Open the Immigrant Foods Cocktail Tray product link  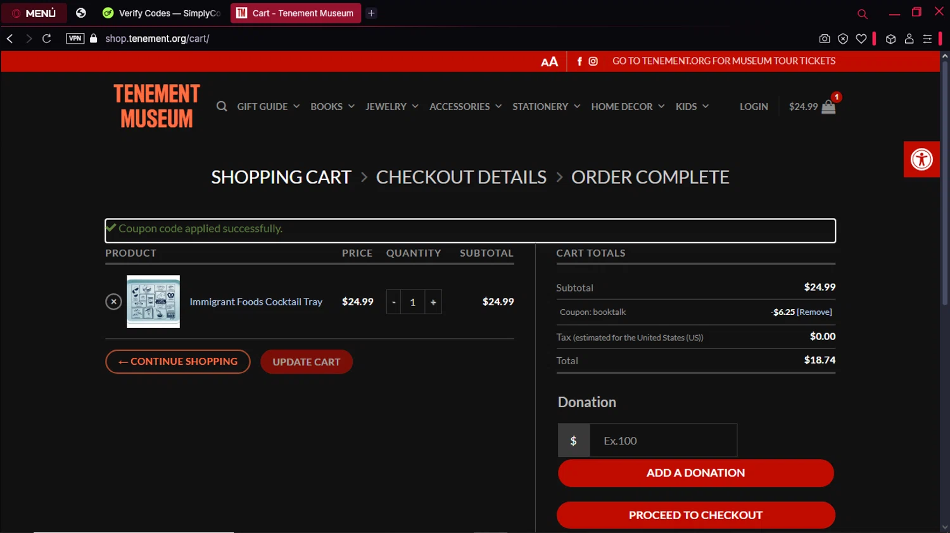(x=256, y=302)
